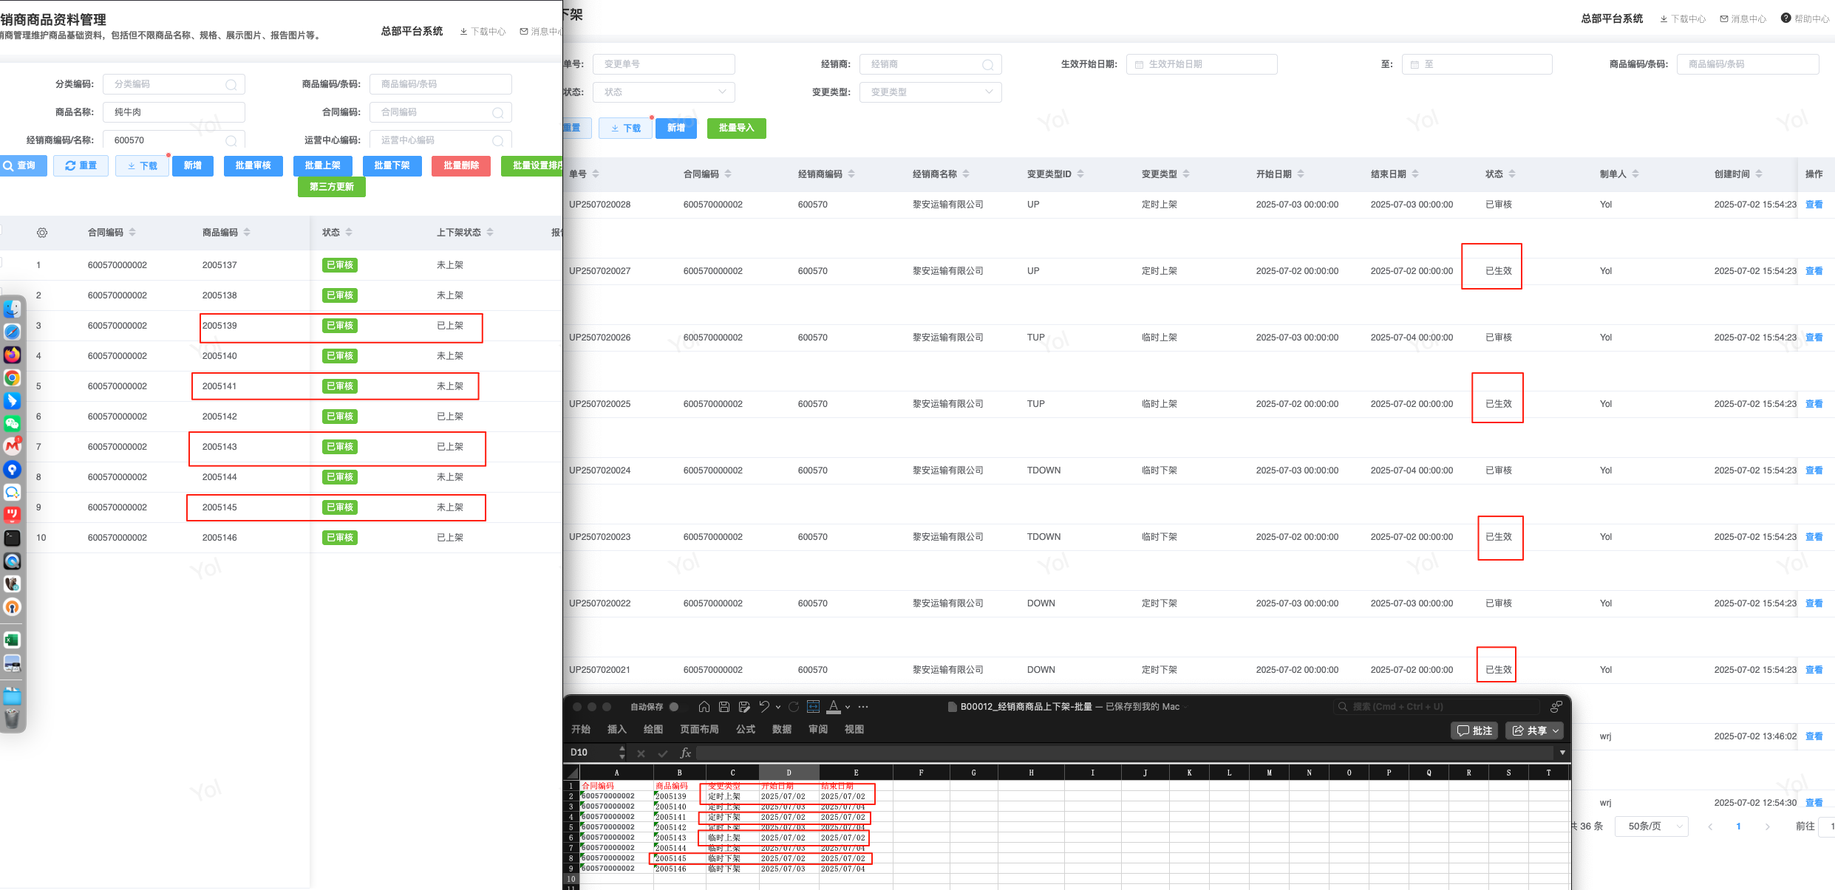Click the undo arrow in Excel toolbar

click(764, 707)
